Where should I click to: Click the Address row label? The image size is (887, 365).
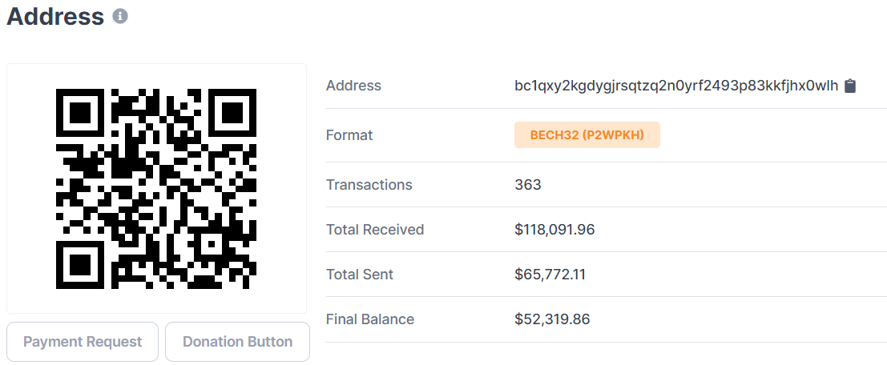click(x=353, y=86)
